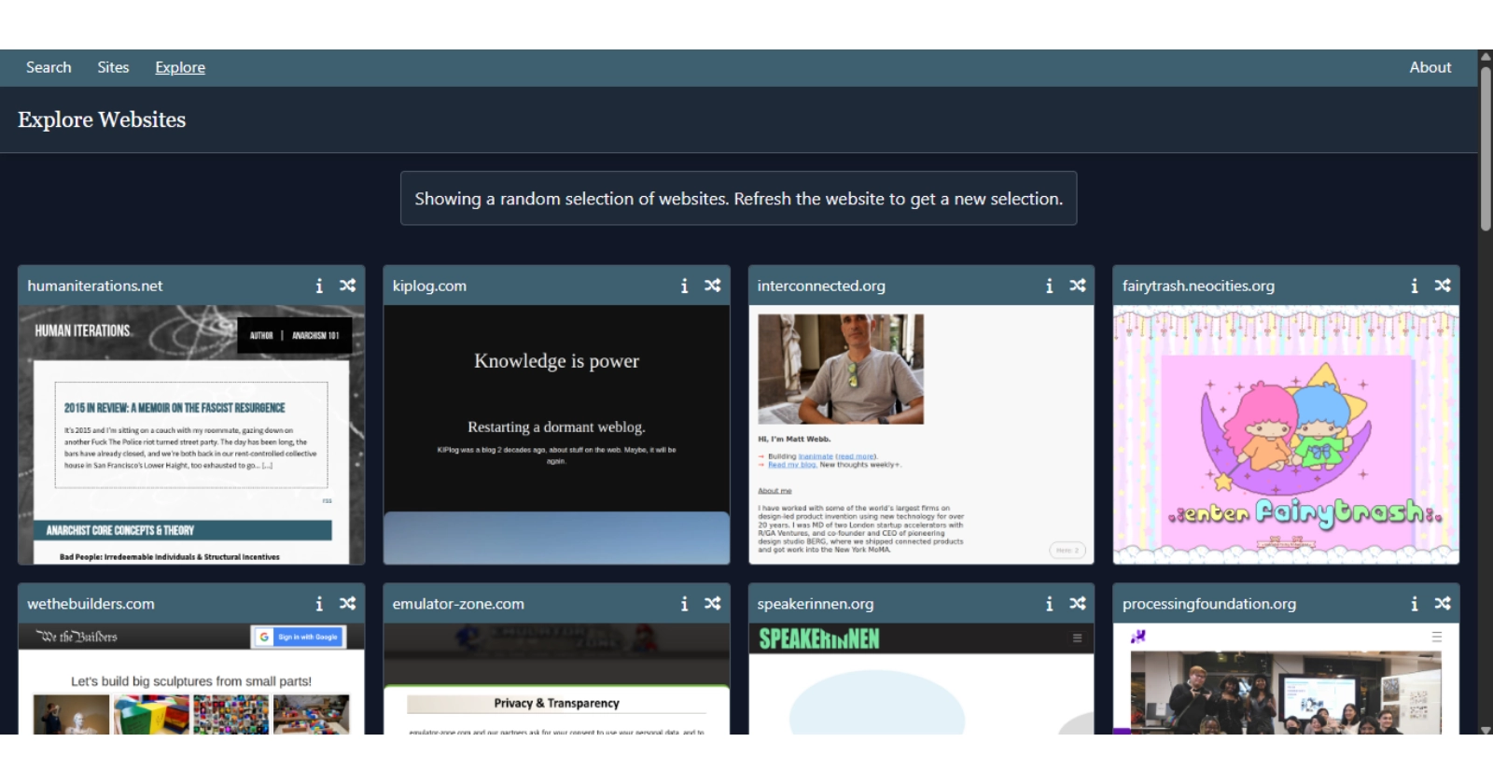Go to the Sites page
The height and width of the screenshot is (784, 1493).
click(113, 67)
